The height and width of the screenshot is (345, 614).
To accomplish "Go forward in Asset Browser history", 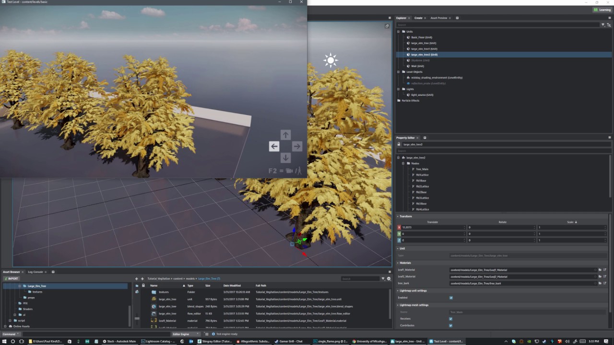I will (142, 278).
